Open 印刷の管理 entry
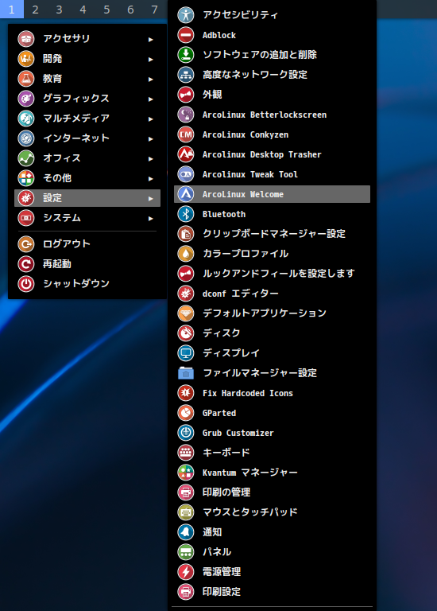437x611 pixels. pyautogui.click(x=272, y=492)
